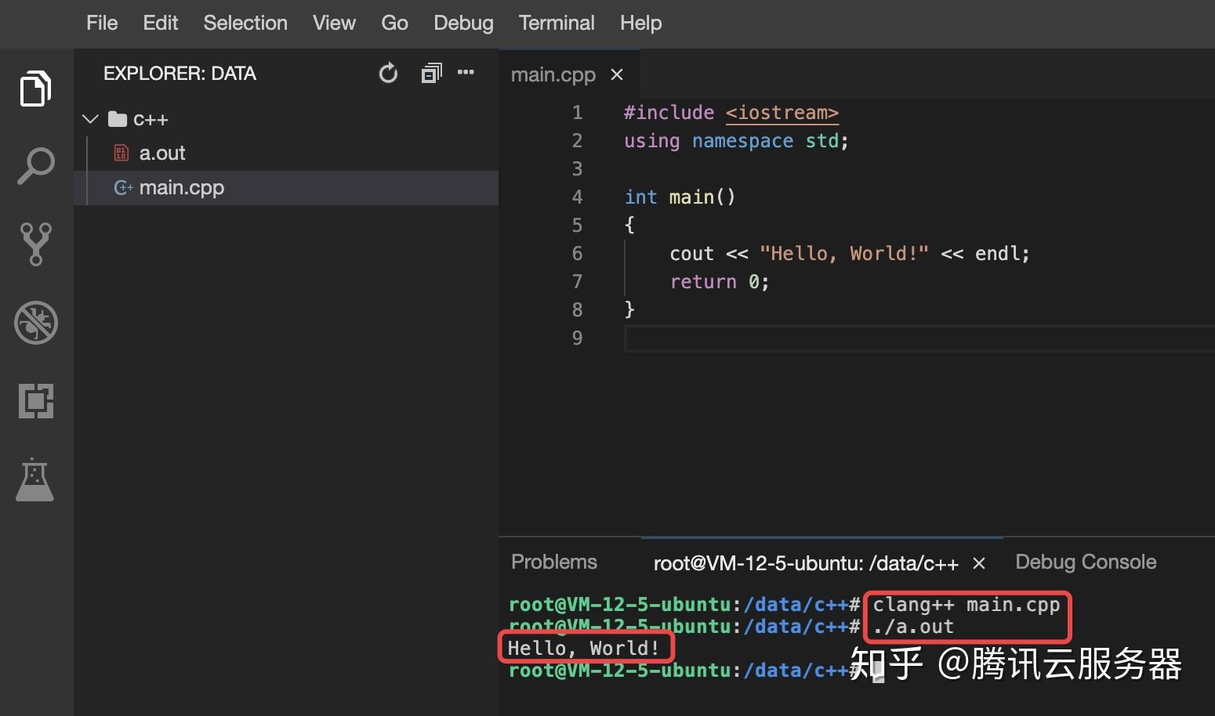The width and height of the screenshot is (1215, 716).
Task: Click 'Hello, World!' terminal output
Action: coord(584,649)
